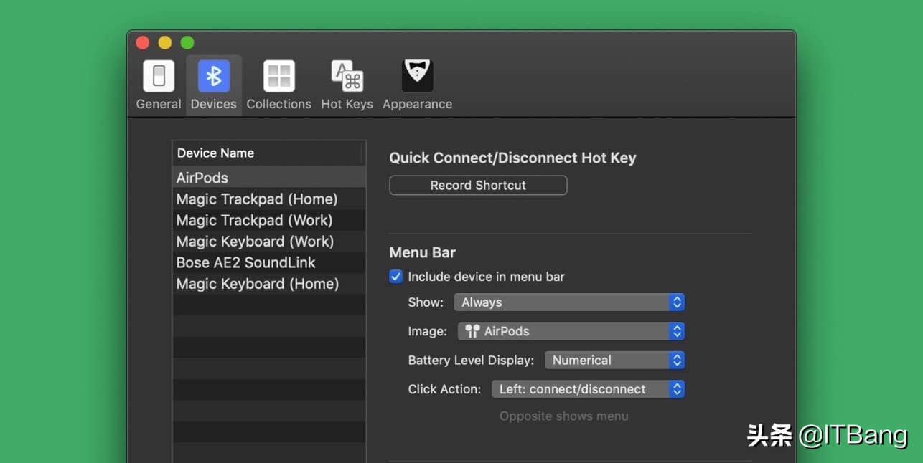Image resolution: width=923 pixels, height=463 pixels.
Task: Open the Battery Level Display dropdown
Action: (x=614, y=361)
